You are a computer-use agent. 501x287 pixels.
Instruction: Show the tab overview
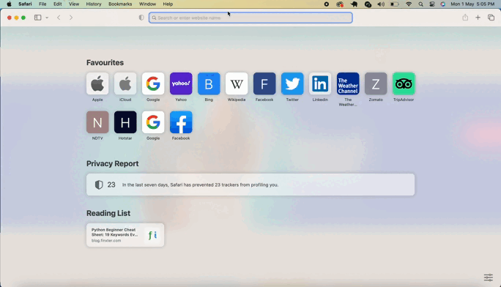point(491,18)
